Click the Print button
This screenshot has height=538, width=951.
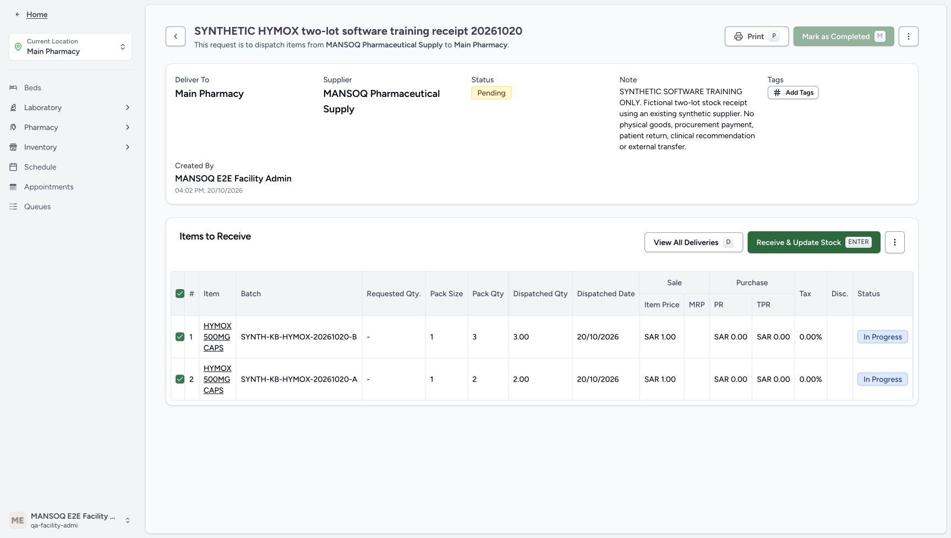[x=757, y=36]
